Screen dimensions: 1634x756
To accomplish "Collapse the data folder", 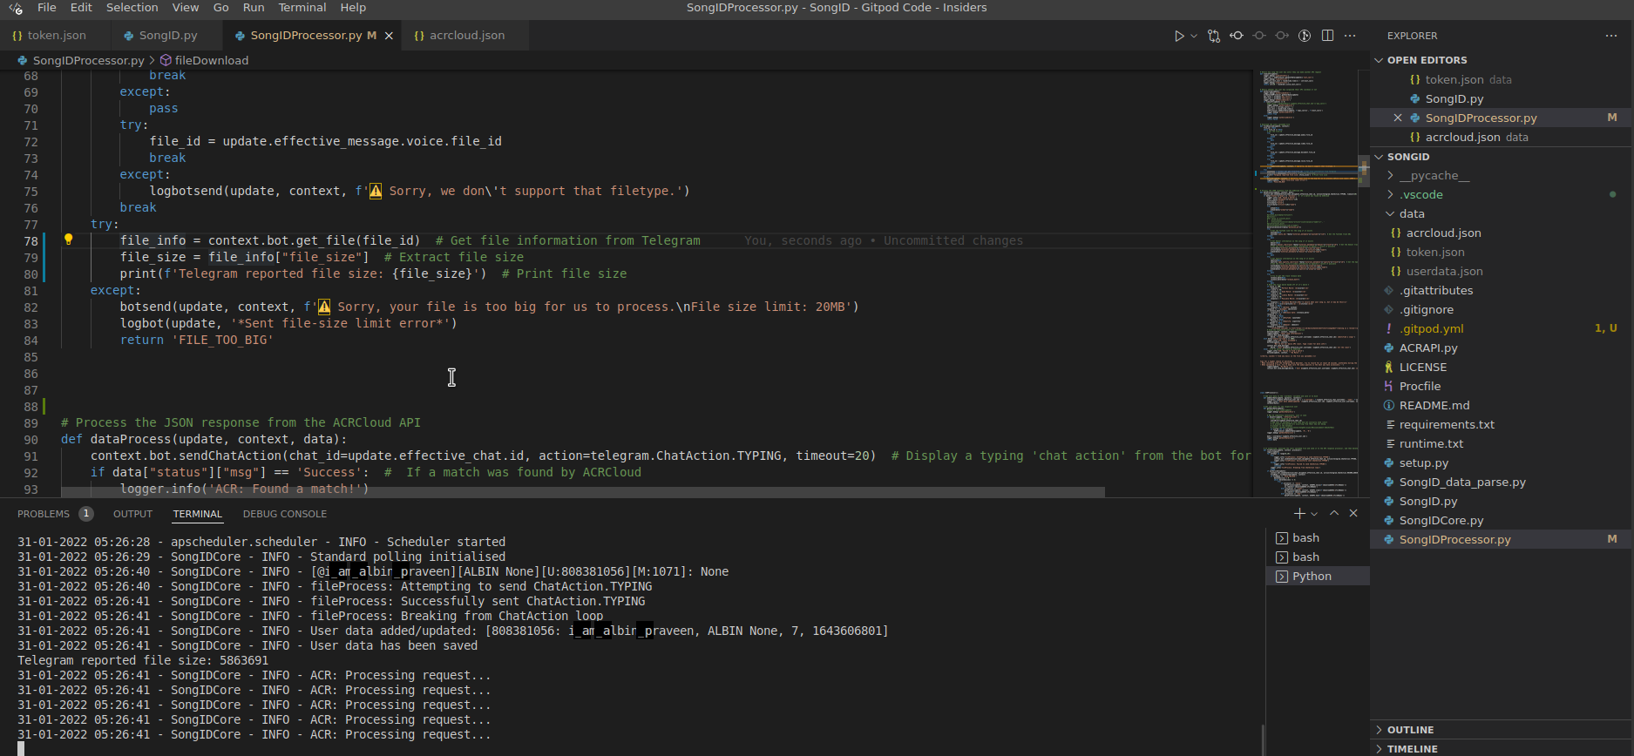I will (1411, 214).
